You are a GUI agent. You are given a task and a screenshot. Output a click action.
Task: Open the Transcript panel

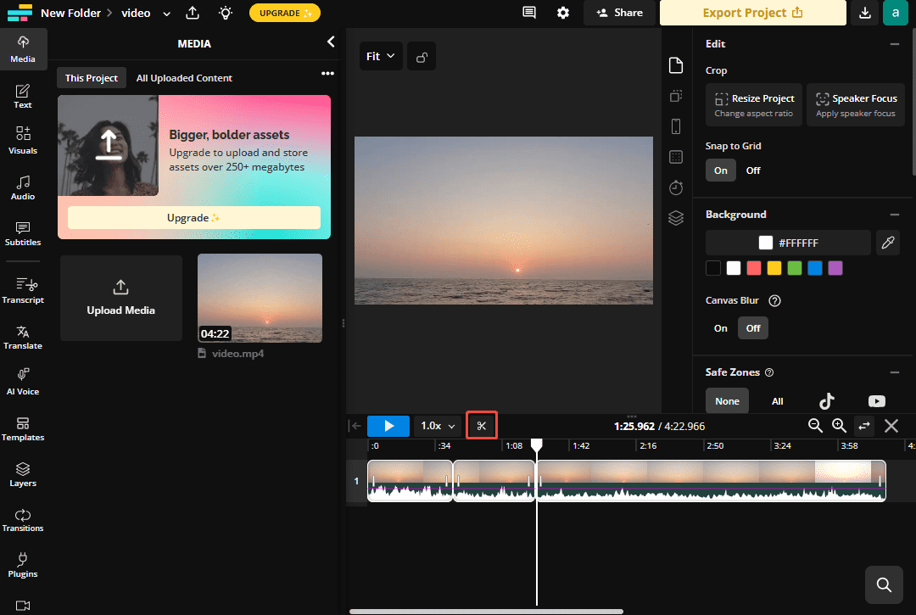(23, 291)
